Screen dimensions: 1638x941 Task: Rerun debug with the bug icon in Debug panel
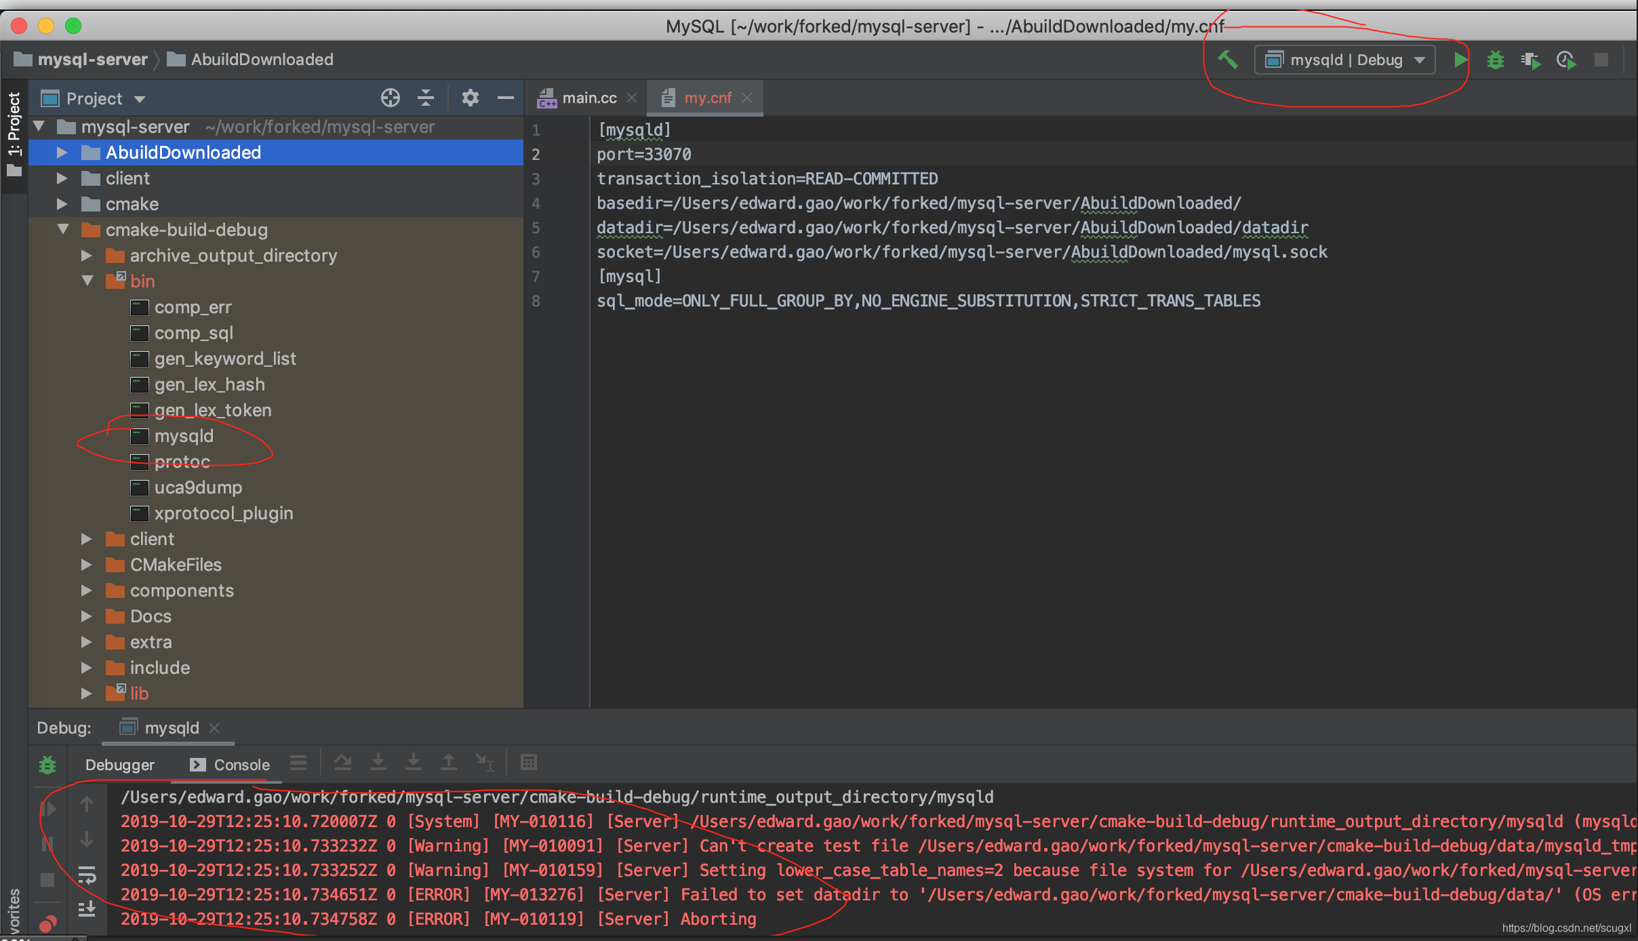coord(47,765)
